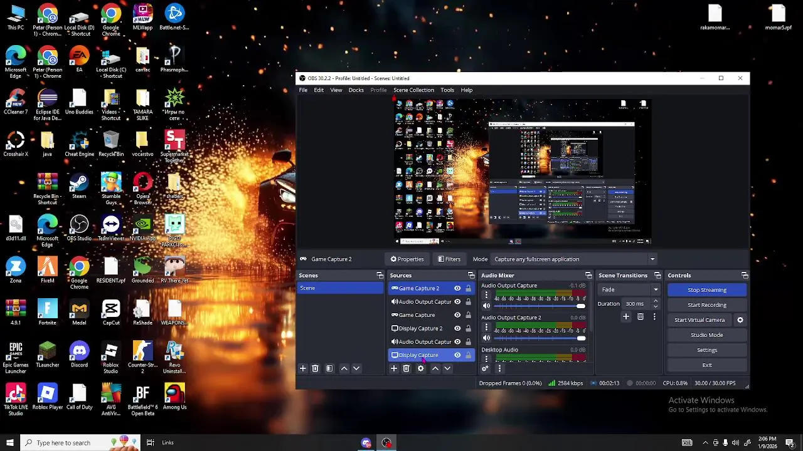
Task: Add a new source with plus icon
Action: click(x=394, y=369)
